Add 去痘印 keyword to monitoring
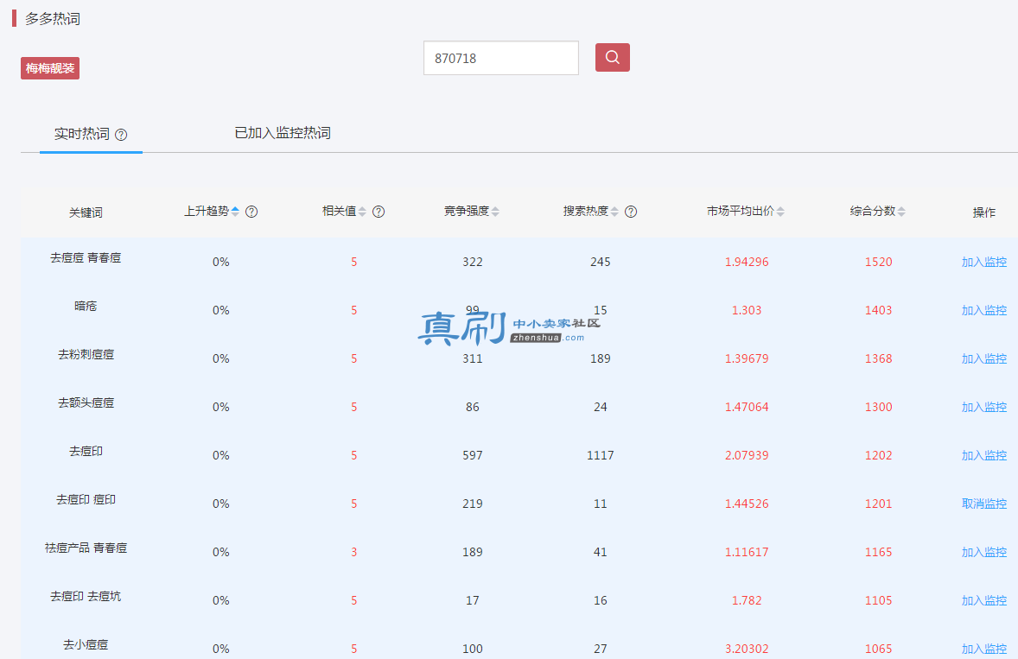 pyautogui.click(x=983, y=455)
